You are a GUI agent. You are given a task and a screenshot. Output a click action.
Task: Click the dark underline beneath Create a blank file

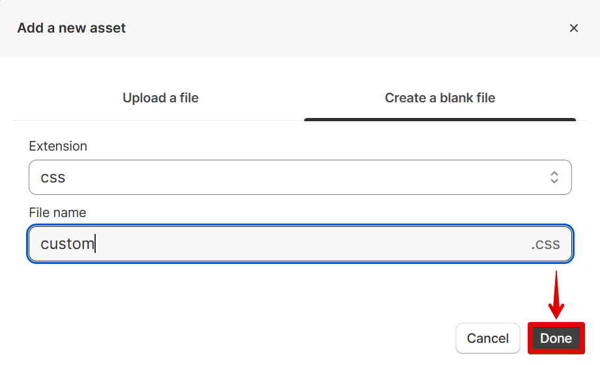440,119
